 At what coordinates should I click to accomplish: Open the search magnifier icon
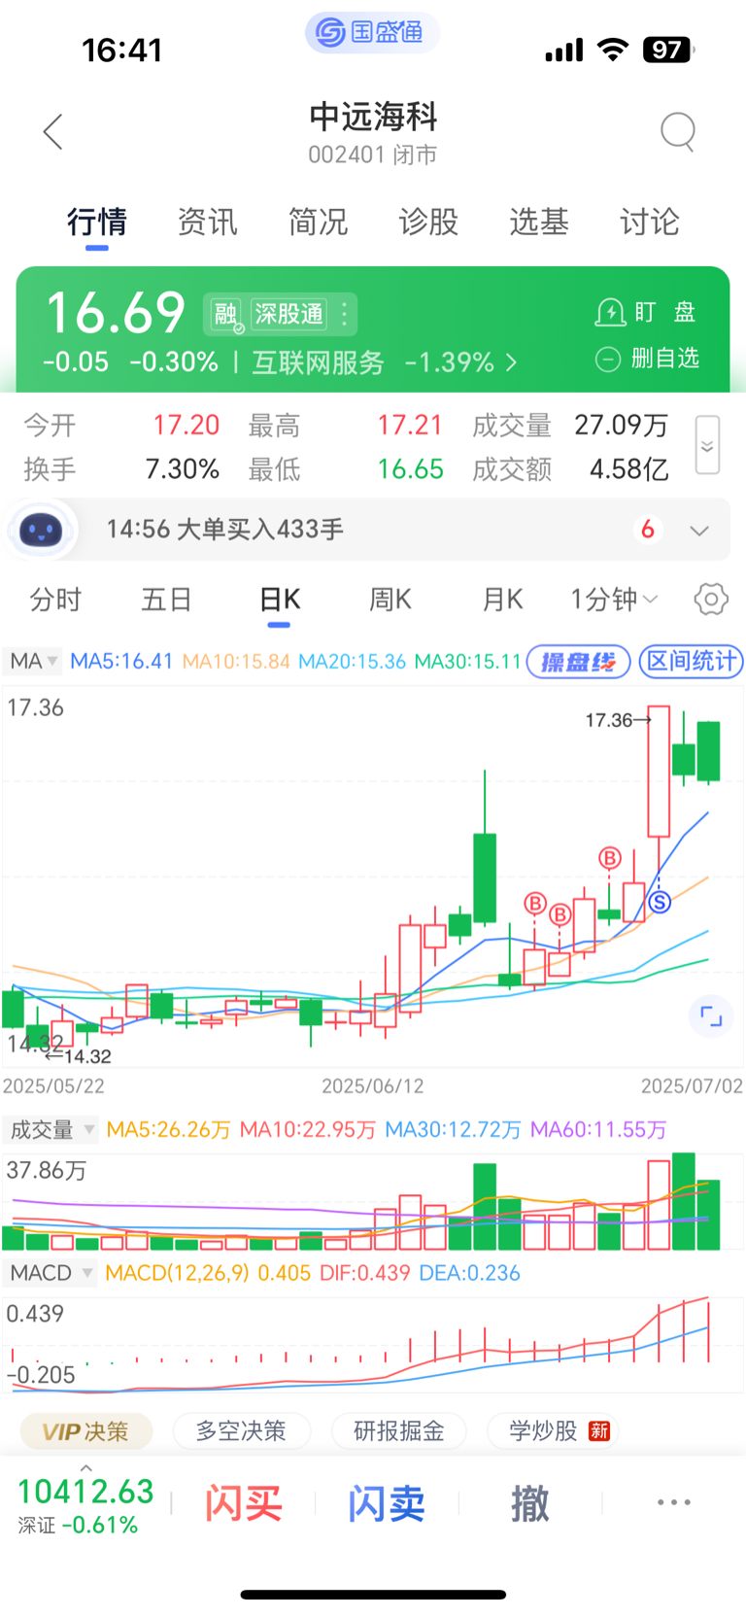coord(678,131)
